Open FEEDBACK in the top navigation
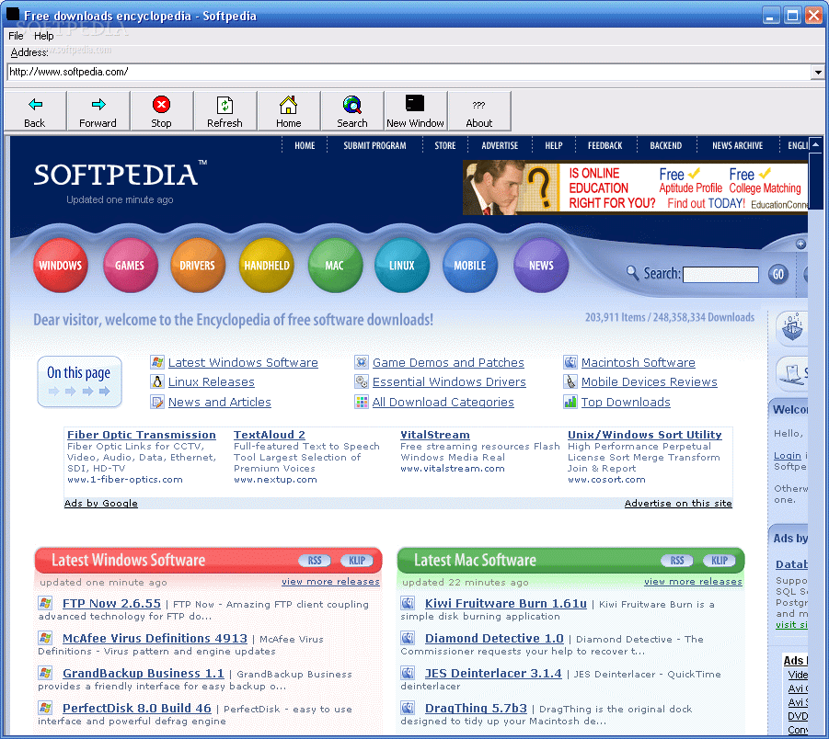The image size is (829, 739). (x=604, y=145)
